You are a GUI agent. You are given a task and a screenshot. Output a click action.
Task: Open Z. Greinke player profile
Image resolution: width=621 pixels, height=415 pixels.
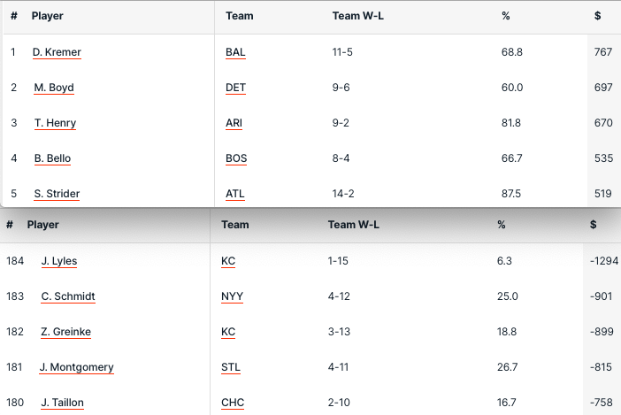click(x=65, y=332)
